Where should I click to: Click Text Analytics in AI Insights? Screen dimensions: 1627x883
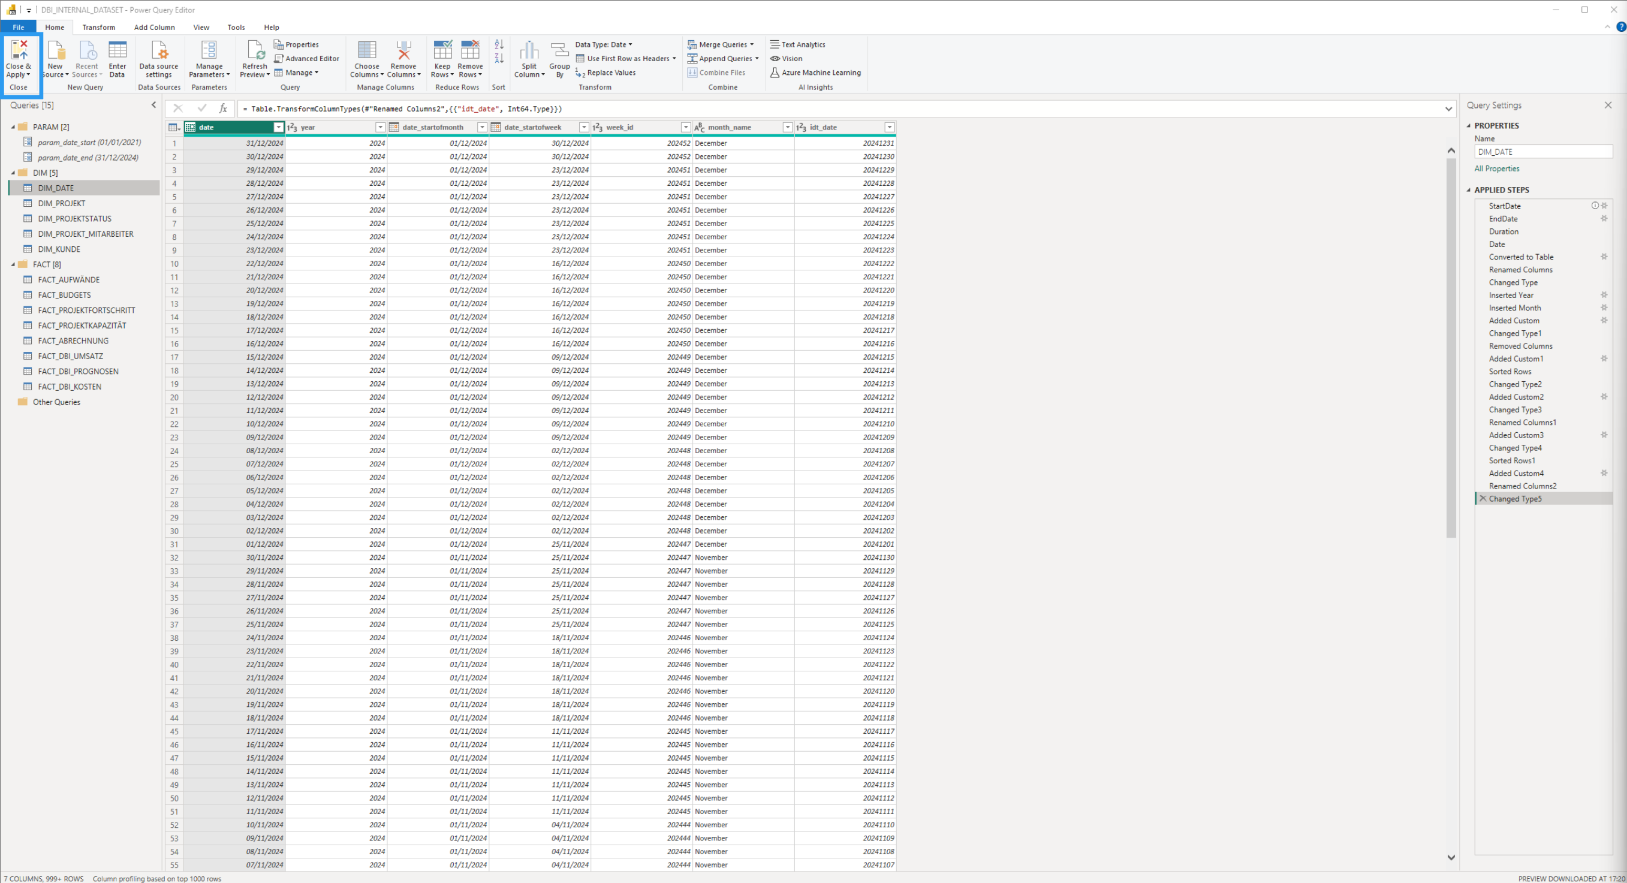tap(798, 44)
